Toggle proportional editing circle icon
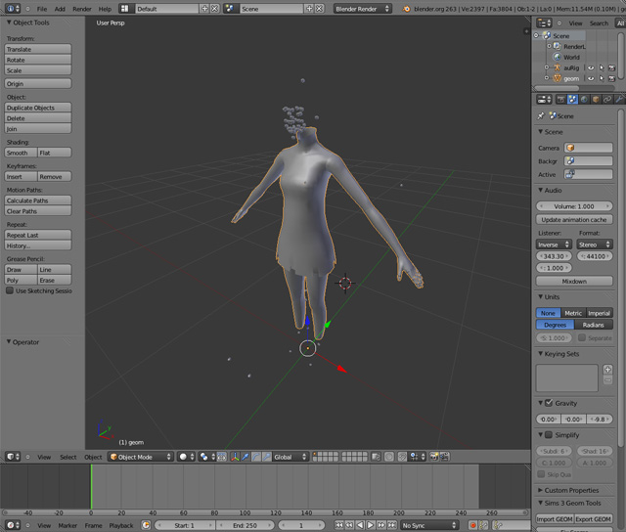Screen dimensions: 626x532 [389, 457]
